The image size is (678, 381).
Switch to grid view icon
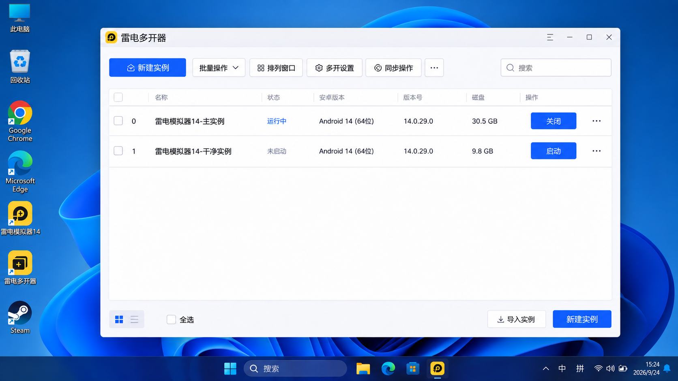click(119, 319)
